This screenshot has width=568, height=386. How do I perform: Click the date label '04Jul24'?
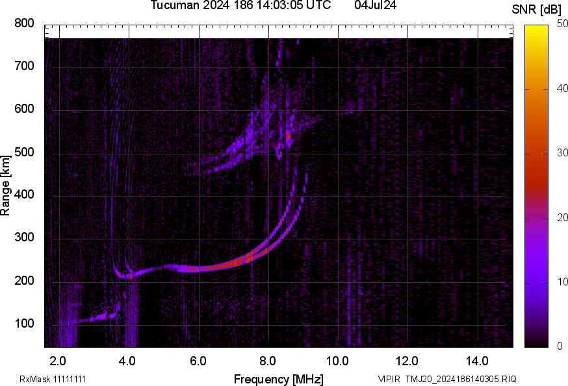click(375, 5)
